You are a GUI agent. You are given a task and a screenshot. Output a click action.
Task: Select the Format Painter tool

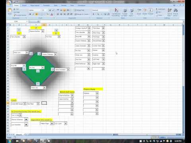[20, 15]
